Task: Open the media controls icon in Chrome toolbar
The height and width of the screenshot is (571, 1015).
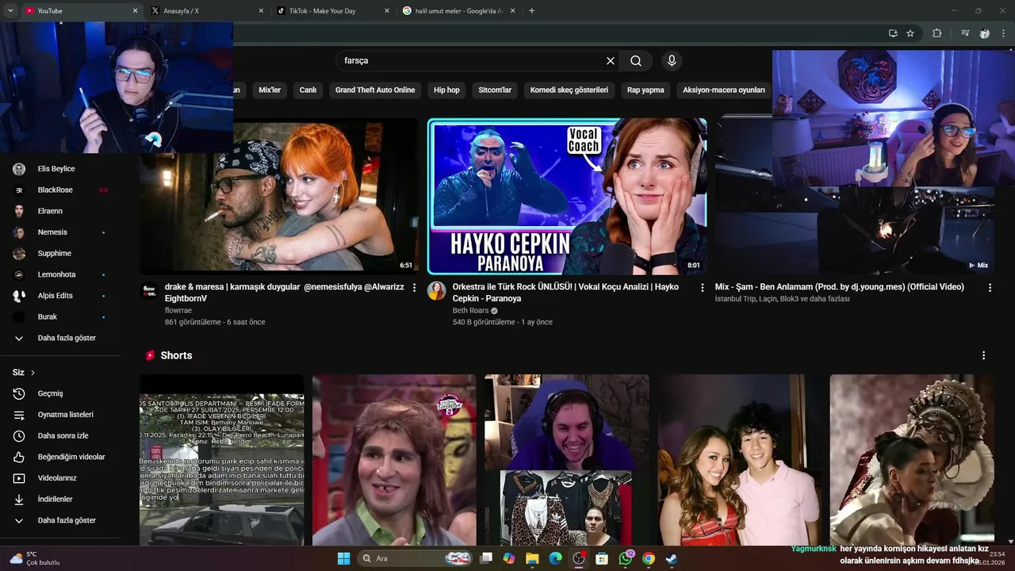Action: coord(965,33)
